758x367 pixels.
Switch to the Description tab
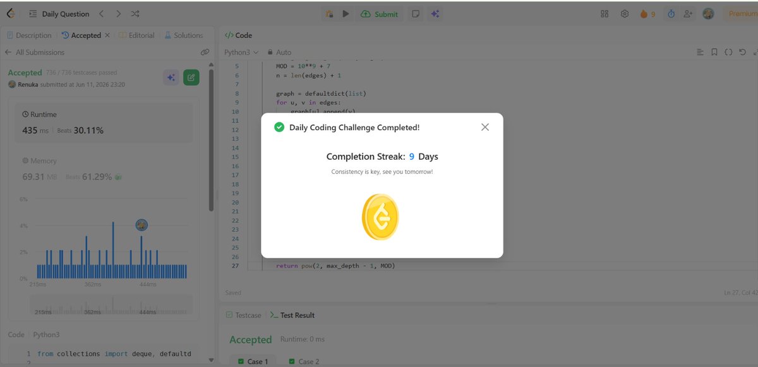(x=29, y=35)
